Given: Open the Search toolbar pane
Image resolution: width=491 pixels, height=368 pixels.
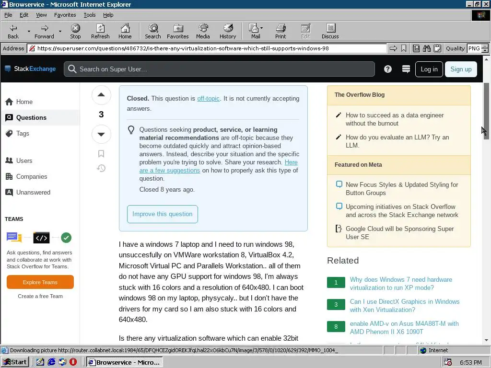Looking at the screenshot, I should coord(153,31).
